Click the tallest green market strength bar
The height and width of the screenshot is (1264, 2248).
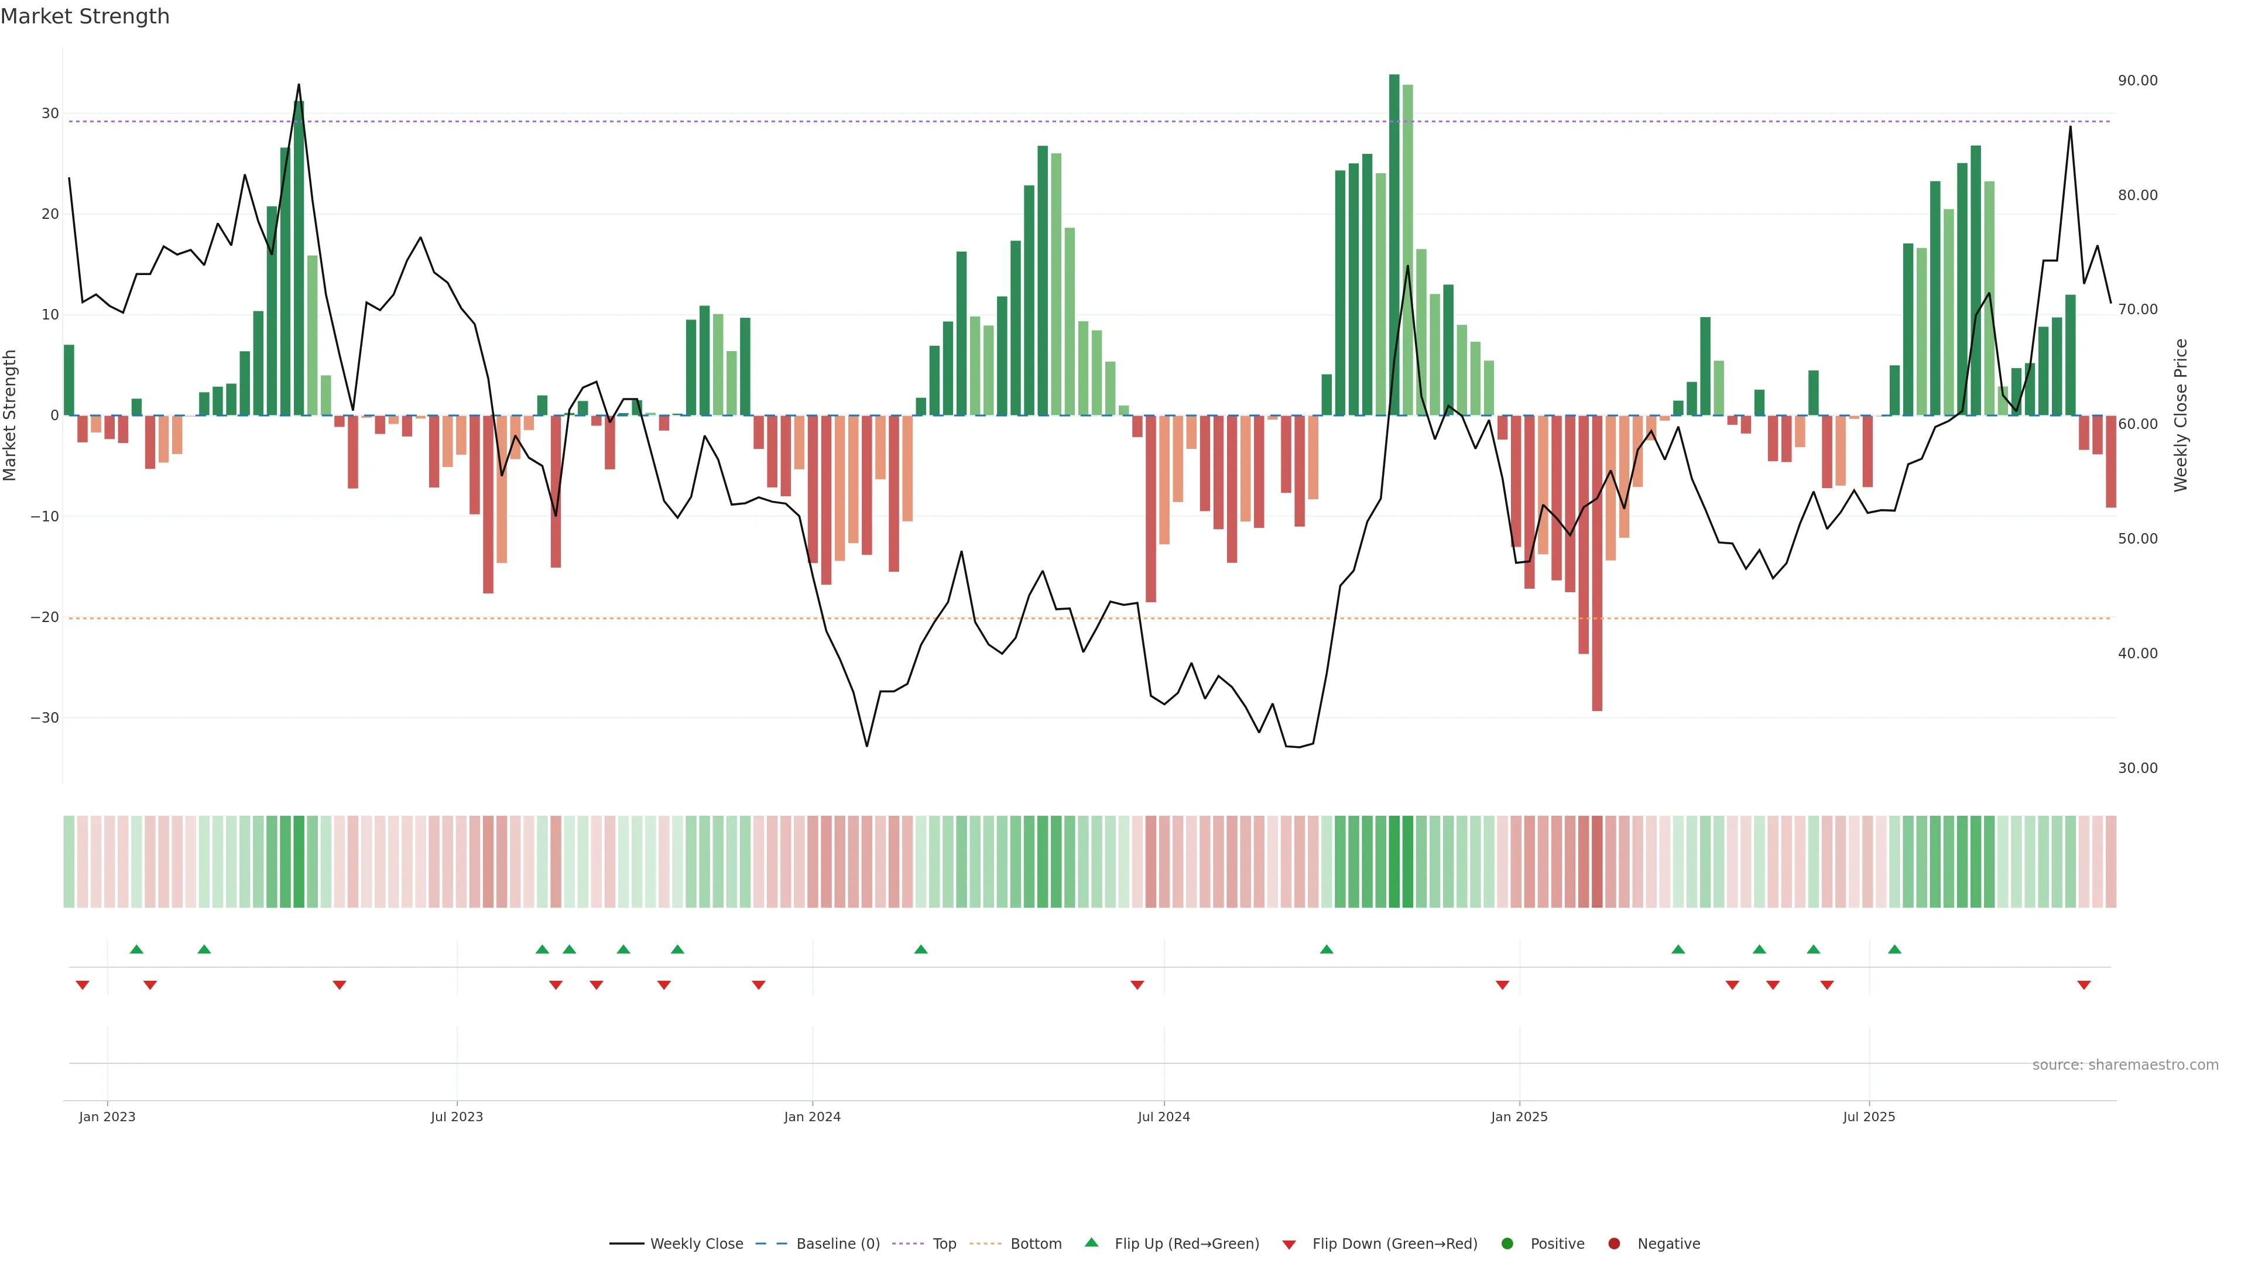pos(1394,244)
